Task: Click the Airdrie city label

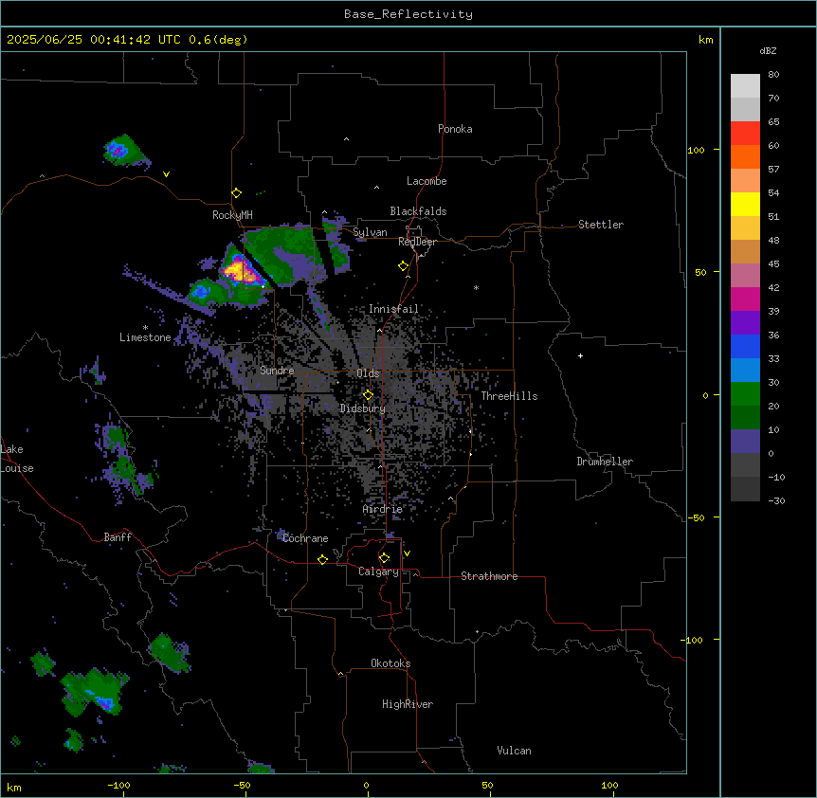Action: point(383,509)
